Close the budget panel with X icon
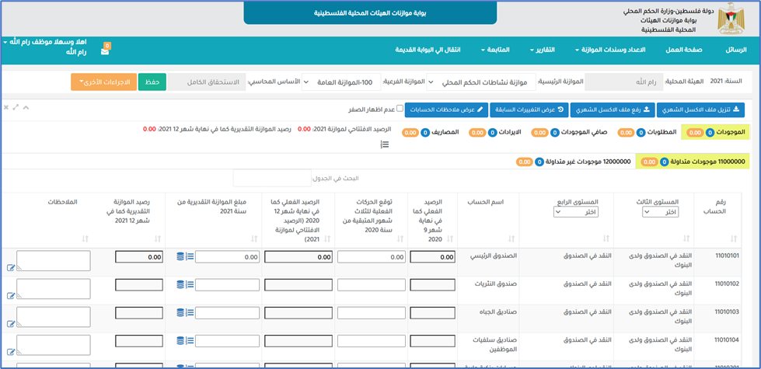 click(x=6, y=107)
